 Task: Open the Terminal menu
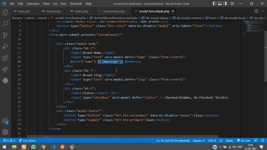click(76, 4)
